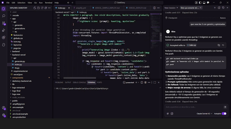231x129 pixels.
Task: Refresh the Explorer file tree
Action: 42,8
